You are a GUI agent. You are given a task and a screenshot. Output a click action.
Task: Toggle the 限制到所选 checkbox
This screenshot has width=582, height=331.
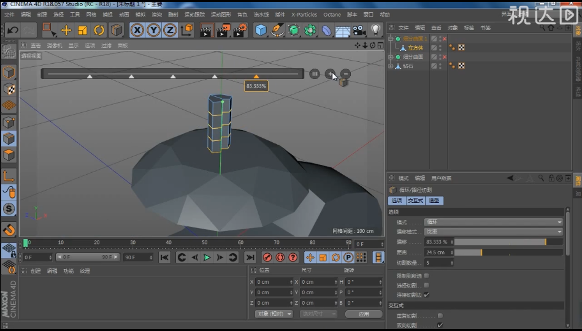[x=426, y=276]
